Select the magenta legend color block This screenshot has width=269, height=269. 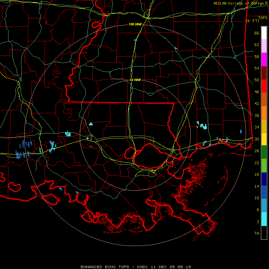click(264, 59)
